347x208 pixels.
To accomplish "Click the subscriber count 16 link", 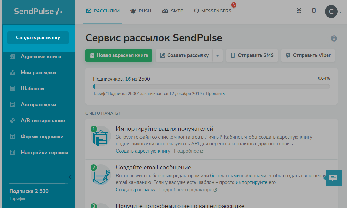I will 128,79.
